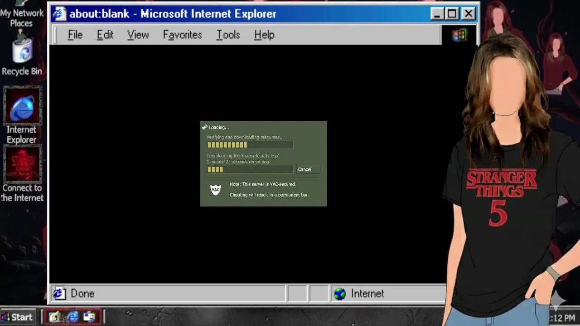580x326 pixels.
Task: Click the VAC shield icon in loading dialog
Action: (x=216, y=190)
